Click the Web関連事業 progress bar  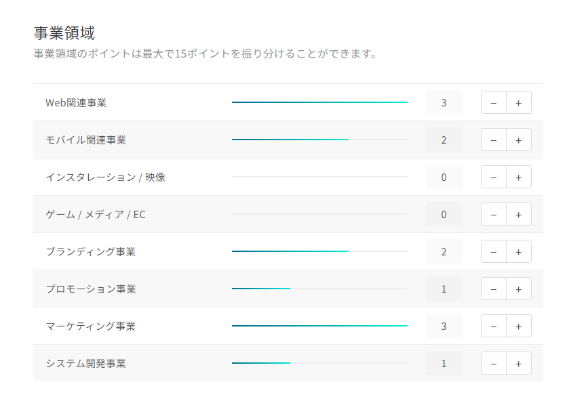(319, 102)
